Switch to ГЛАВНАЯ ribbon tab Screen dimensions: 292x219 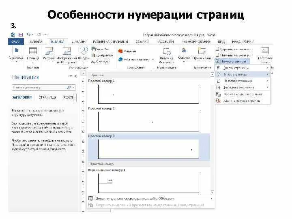tap(36, 41)
